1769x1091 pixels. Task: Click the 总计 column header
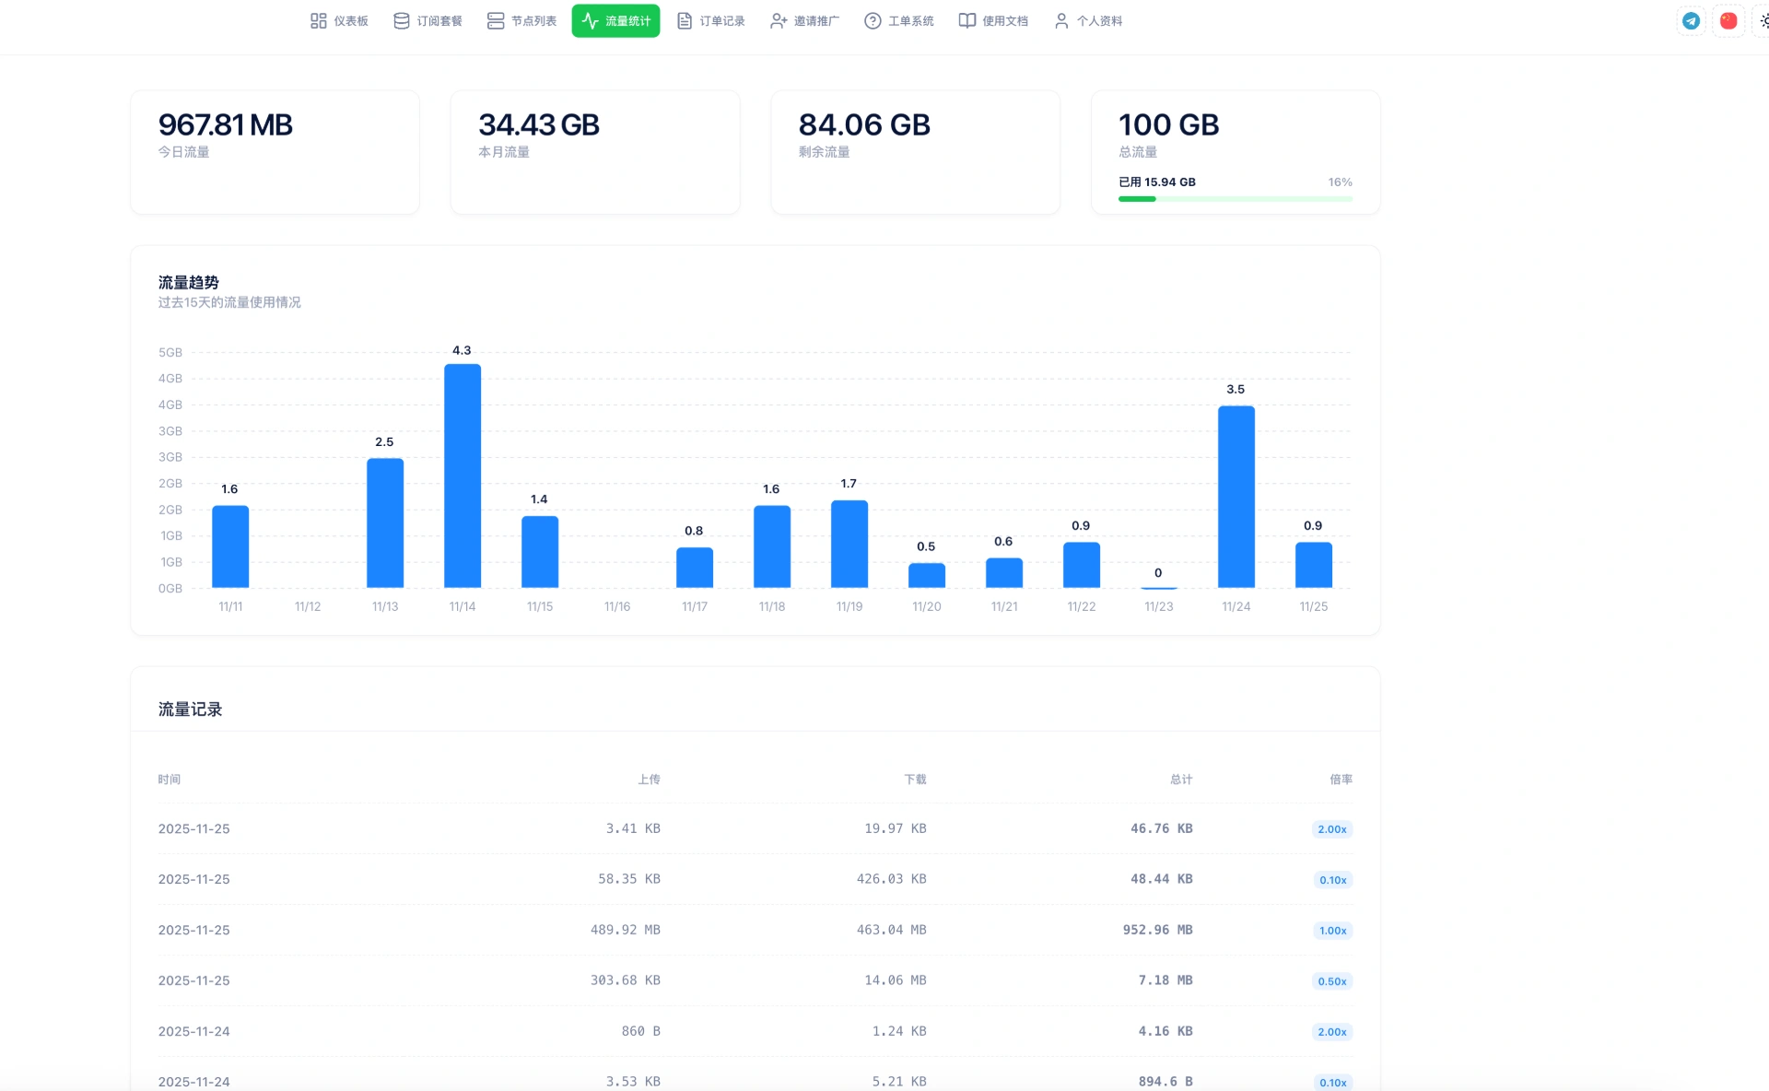1180,780
